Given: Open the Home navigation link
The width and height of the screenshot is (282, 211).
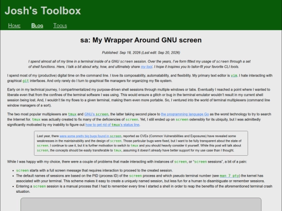Looking at the screenshot, I should 14,26.
